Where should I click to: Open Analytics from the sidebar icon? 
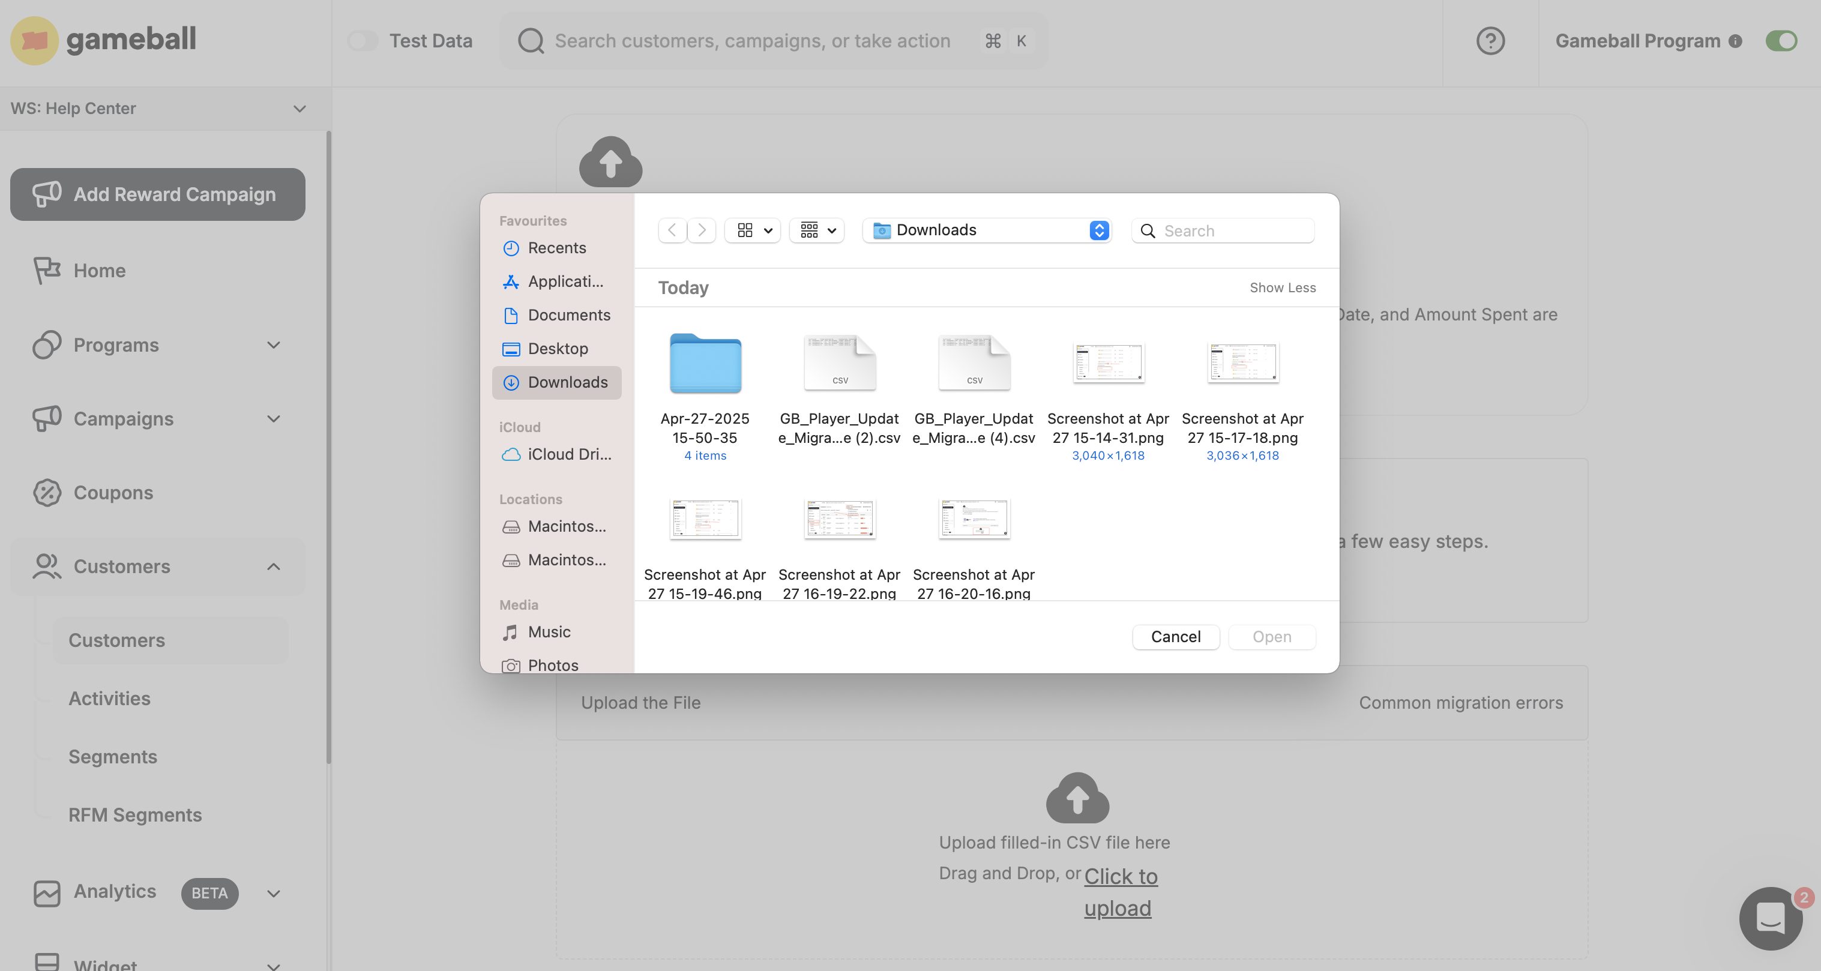[x=47, y=892]
